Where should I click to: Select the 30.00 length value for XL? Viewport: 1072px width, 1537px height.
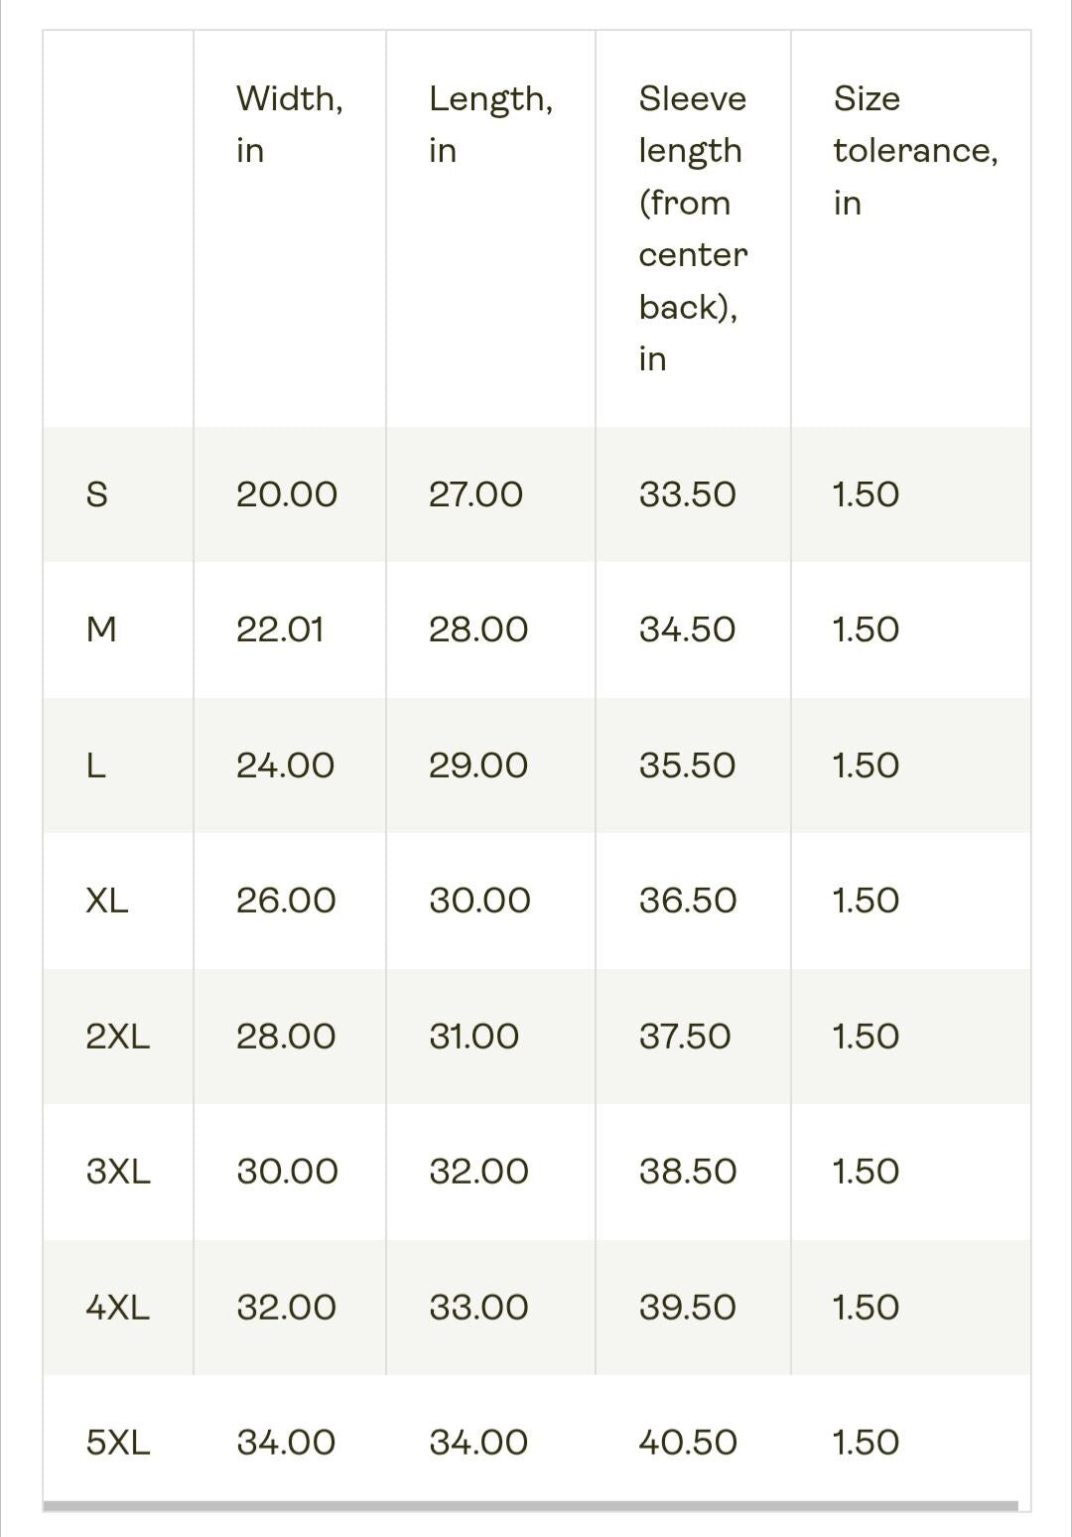479,901
